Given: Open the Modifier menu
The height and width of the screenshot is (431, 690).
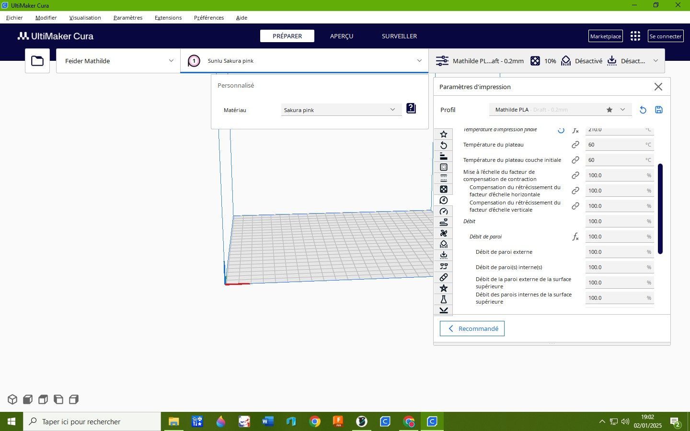Looking at the screenshot, I should tap(46, 18).
